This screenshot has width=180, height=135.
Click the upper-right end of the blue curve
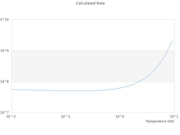point(172,41)
